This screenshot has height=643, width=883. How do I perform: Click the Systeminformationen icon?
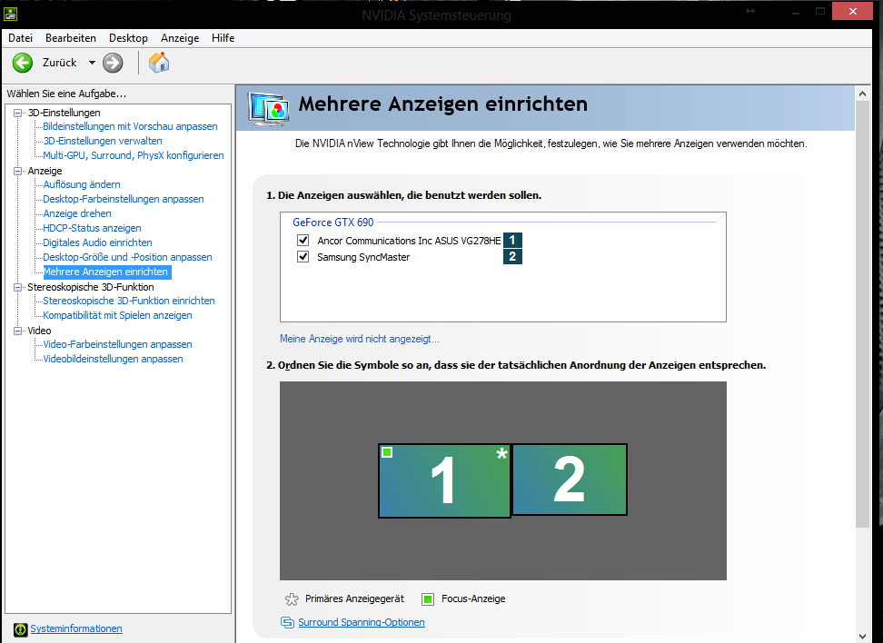click(x=20, y=629)
